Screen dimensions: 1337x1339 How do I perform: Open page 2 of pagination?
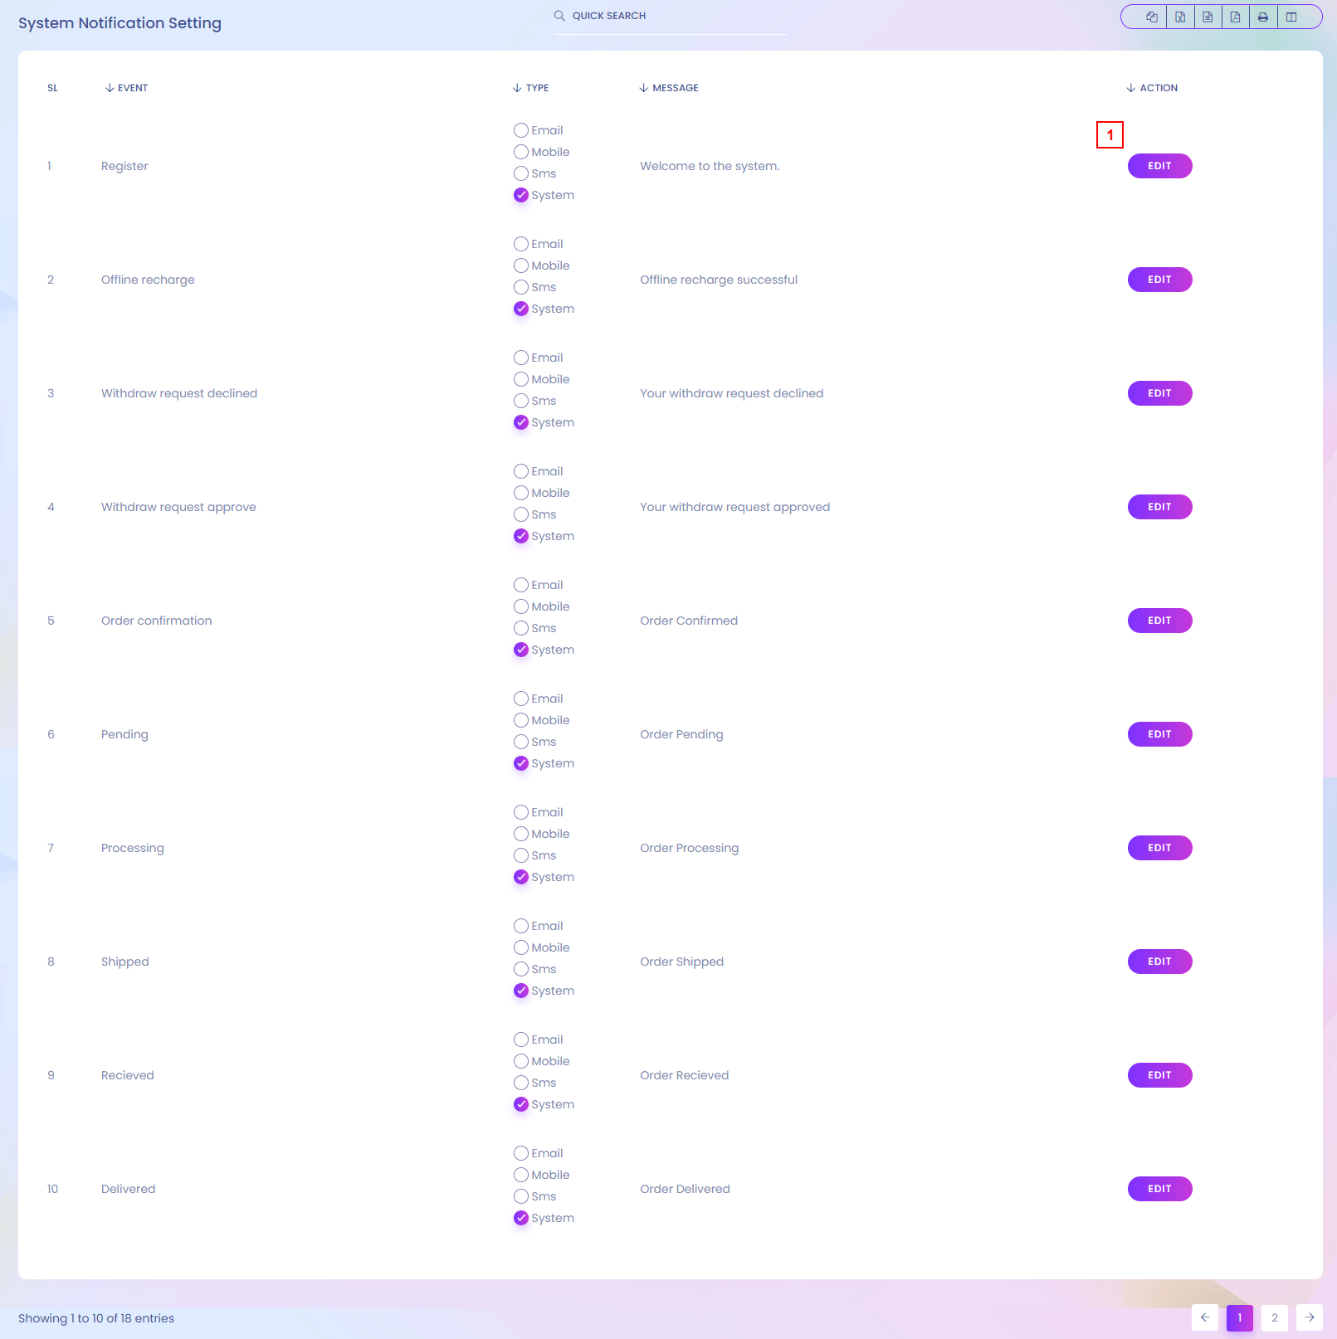[1274, 1317]
